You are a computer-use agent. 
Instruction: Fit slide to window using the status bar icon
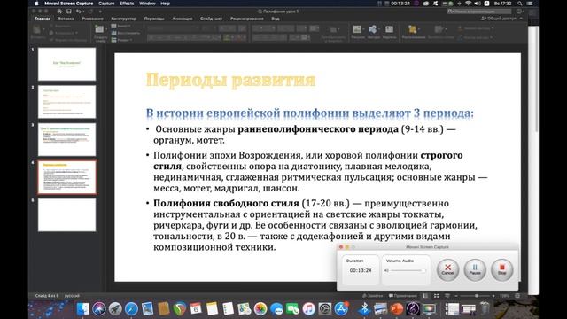tap(517, 296)
